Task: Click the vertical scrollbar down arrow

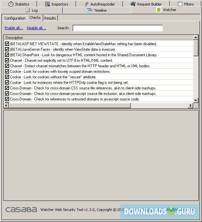Action: click(x=195, y=100)
